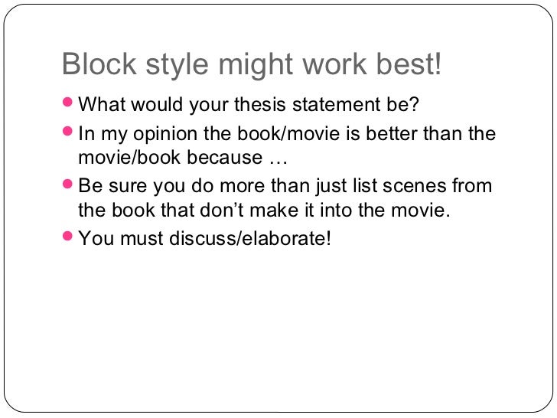Viewport: 557px width, 418px height.
Task: Select the word 'don't' in the third bullet
Action: 222,210
